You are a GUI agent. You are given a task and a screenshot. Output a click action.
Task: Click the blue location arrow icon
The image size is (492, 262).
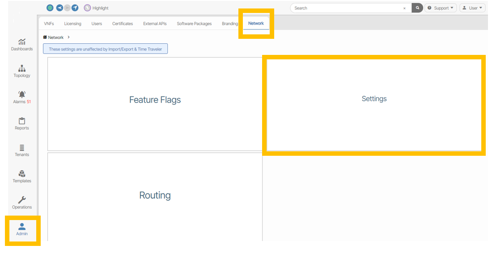click(75, 8)
